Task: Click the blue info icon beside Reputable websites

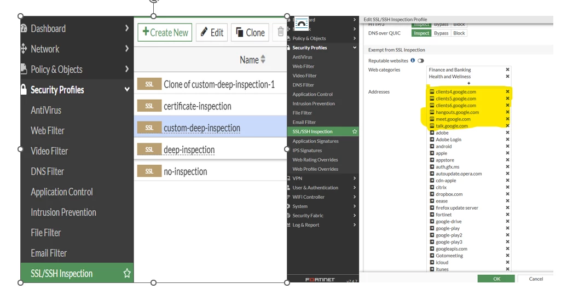Action: pos(413,60)
